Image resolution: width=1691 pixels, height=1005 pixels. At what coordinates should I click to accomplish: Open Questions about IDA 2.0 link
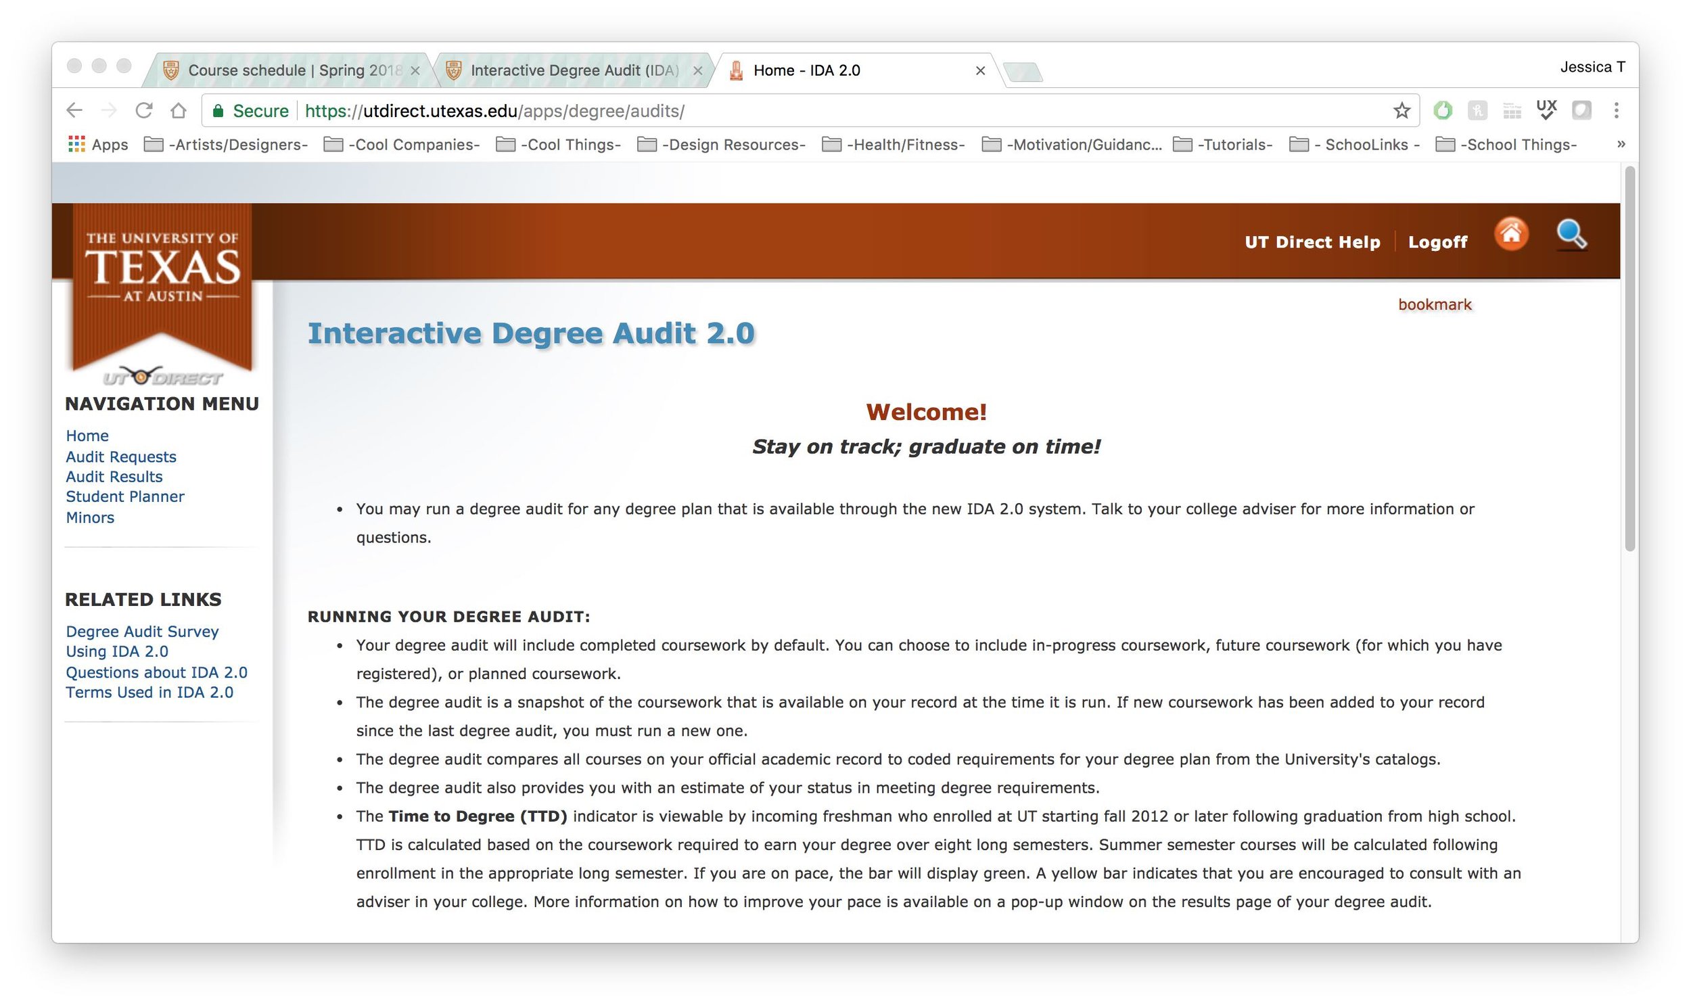pos(156,672)
